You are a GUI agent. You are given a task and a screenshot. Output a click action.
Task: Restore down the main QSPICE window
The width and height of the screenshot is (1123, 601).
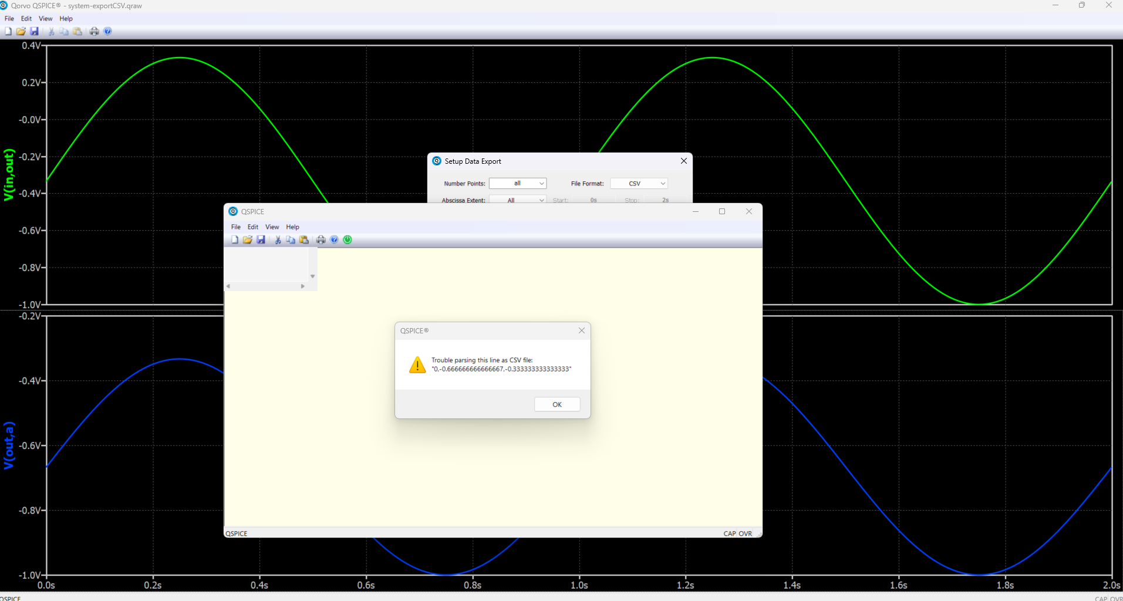click(x=1081, y=5)
